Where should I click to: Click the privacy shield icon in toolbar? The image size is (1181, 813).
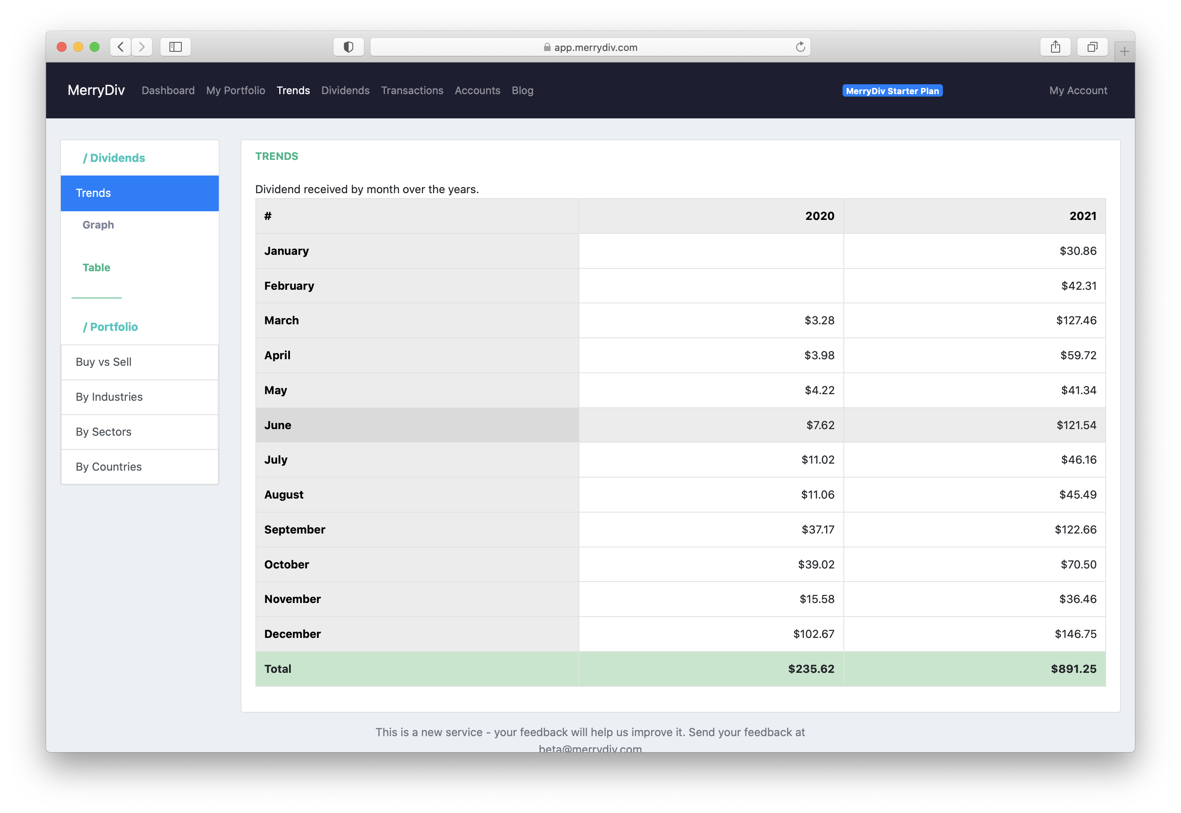(348, 47)
